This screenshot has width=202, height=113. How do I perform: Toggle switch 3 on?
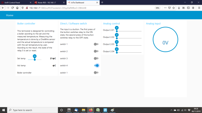coord(96,58)
